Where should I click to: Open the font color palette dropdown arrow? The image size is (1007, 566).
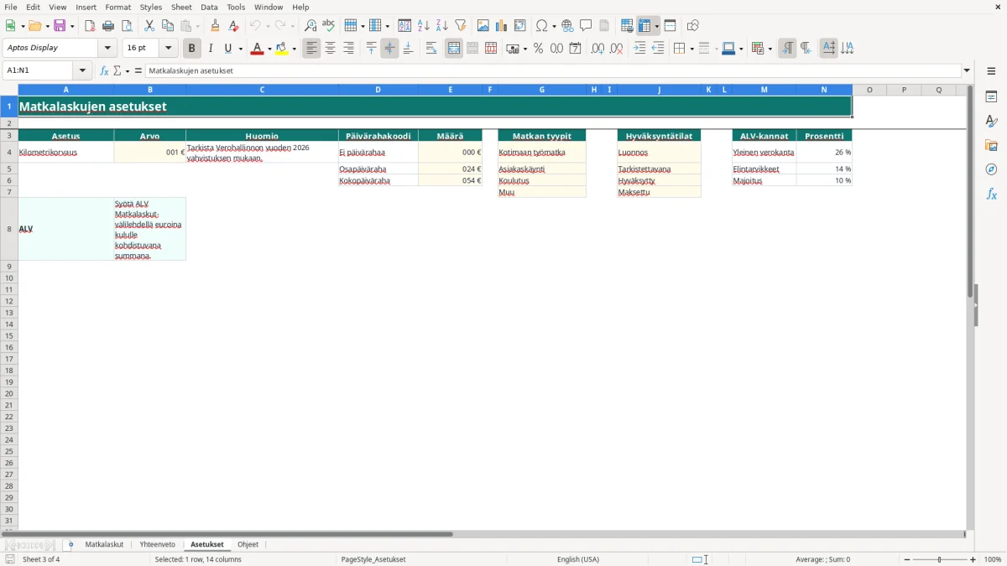coord(269,49)
